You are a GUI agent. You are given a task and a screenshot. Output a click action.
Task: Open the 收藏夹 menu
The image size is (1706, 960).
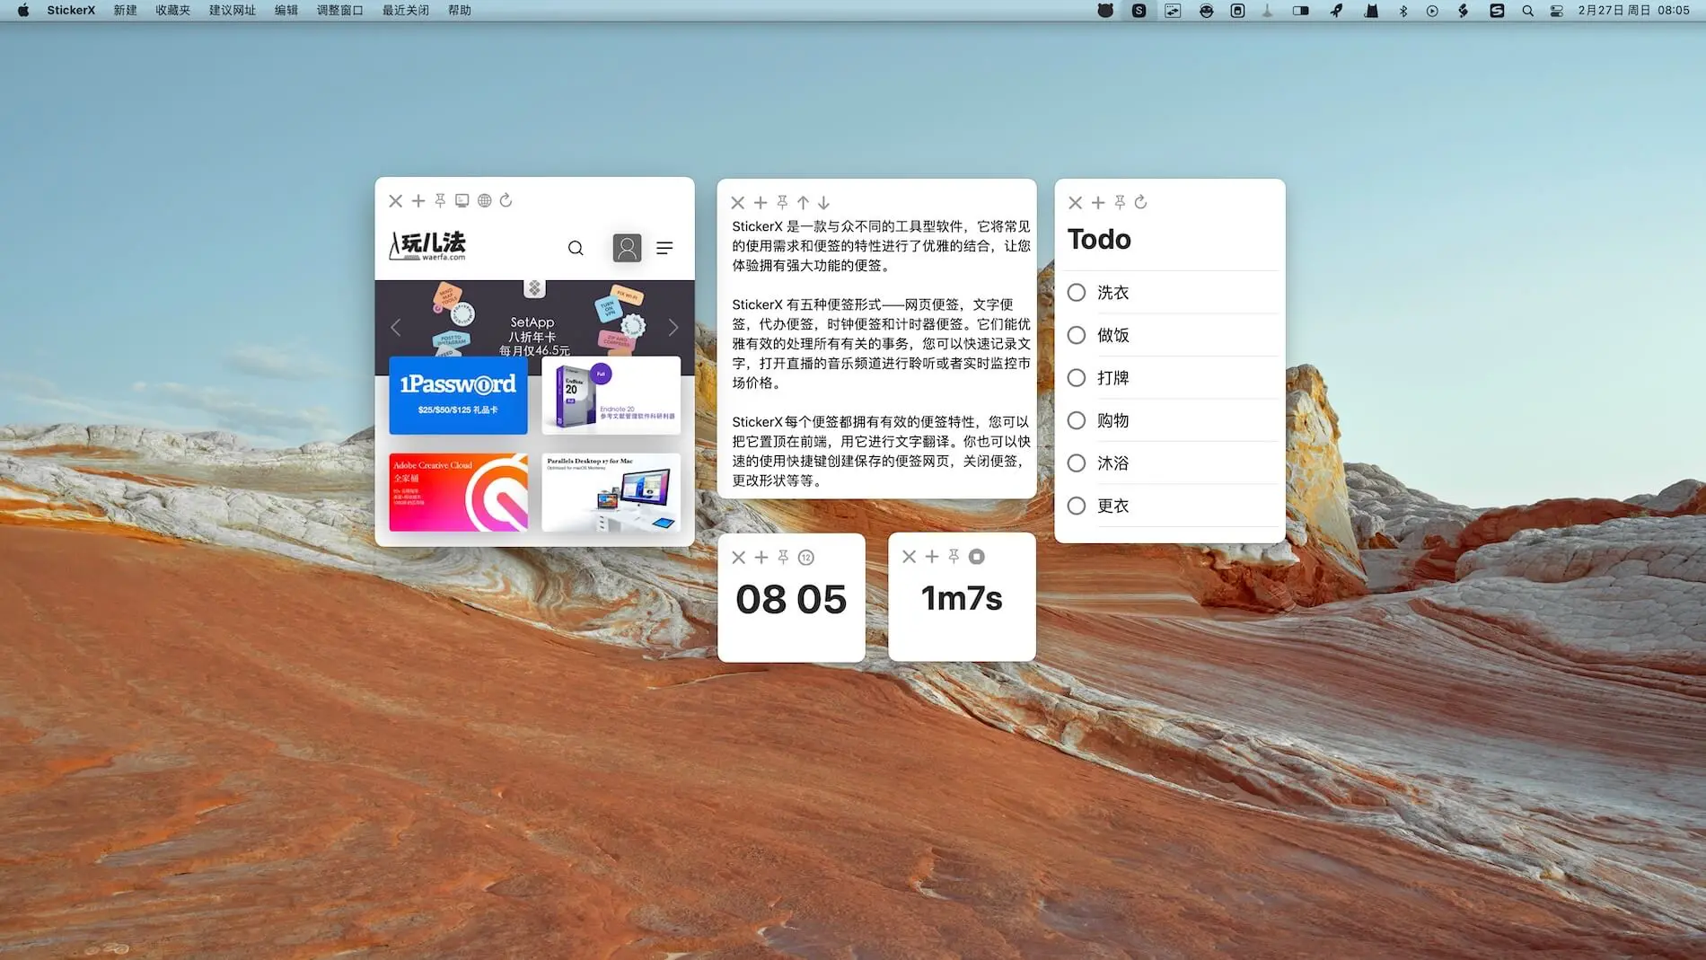(x=173, y=10)
